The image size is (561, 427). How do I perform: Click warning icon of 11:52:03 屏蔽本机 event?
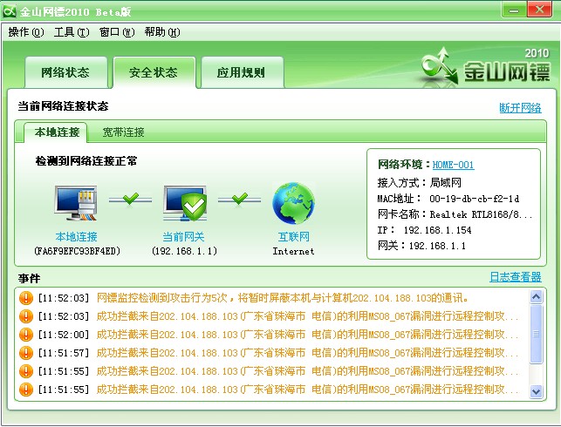click(x=26, y=298)
